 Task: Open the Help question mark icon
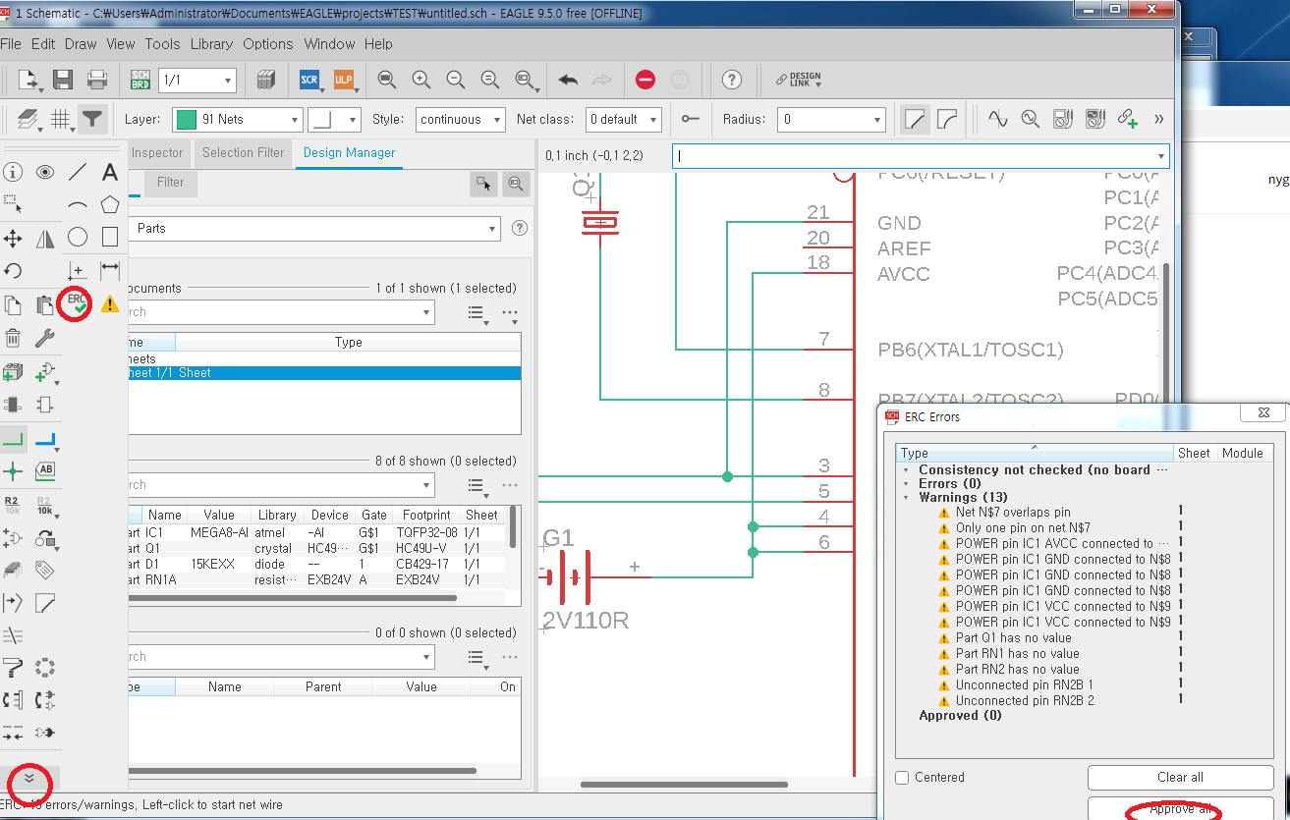(732, 80)
